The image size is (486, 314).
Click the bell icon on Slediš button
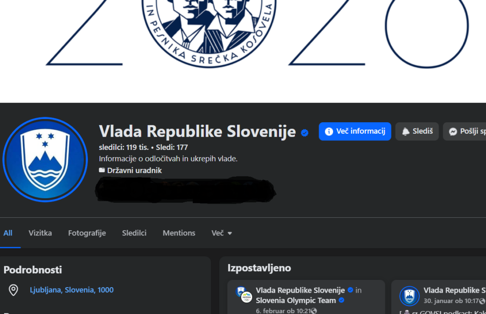click(406, 131)
